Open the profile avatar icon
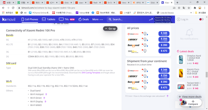The image size is (208, 110). (200, 8)
